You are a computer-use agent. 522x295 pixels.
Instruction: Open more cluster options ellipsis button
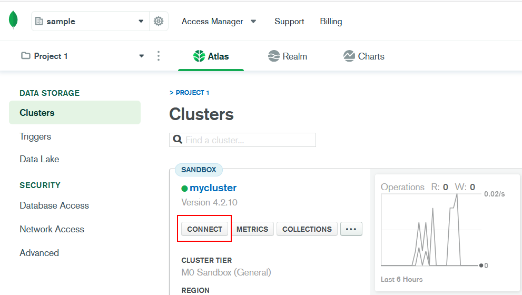tap(351, 229)
